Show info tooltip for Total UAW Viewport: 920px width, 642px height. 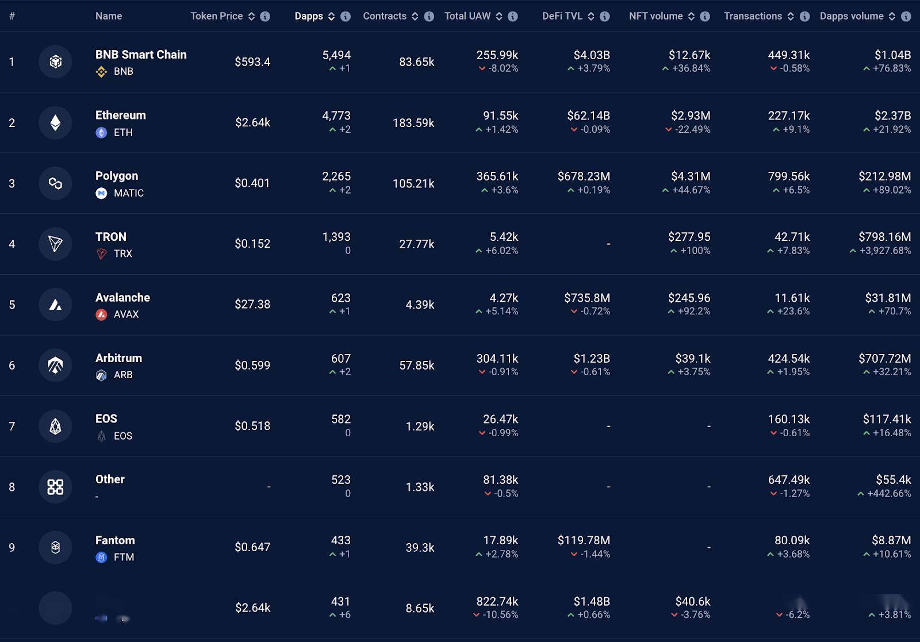tap(513, 16)
